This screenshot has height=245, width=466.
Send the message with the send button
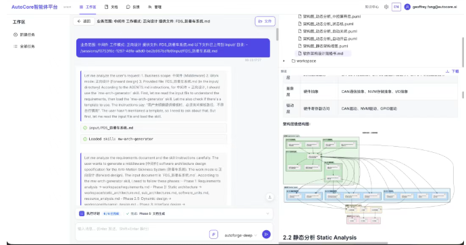[x=266, y=234]
